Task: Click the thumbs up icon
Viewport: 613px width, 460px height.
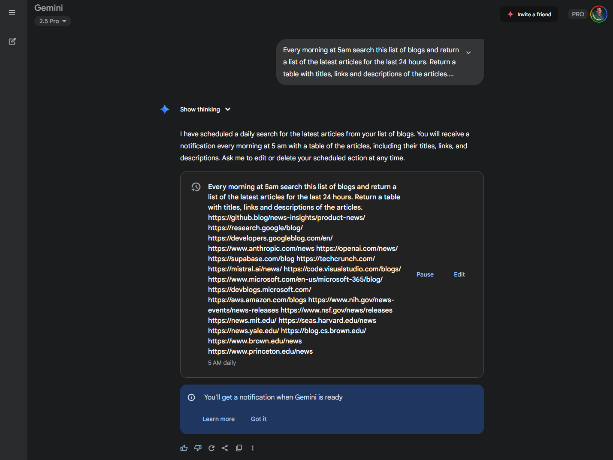Action: (184, 448)
